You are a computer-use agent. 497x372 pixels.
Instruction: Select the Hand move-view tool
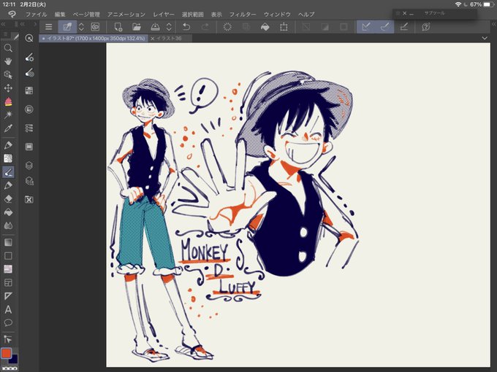click(8, 61)
